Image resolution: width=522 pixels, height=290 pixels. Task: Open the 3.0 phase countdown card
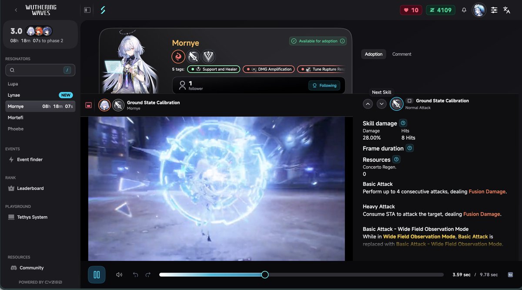pyautogui.click(x=40, y=34)
